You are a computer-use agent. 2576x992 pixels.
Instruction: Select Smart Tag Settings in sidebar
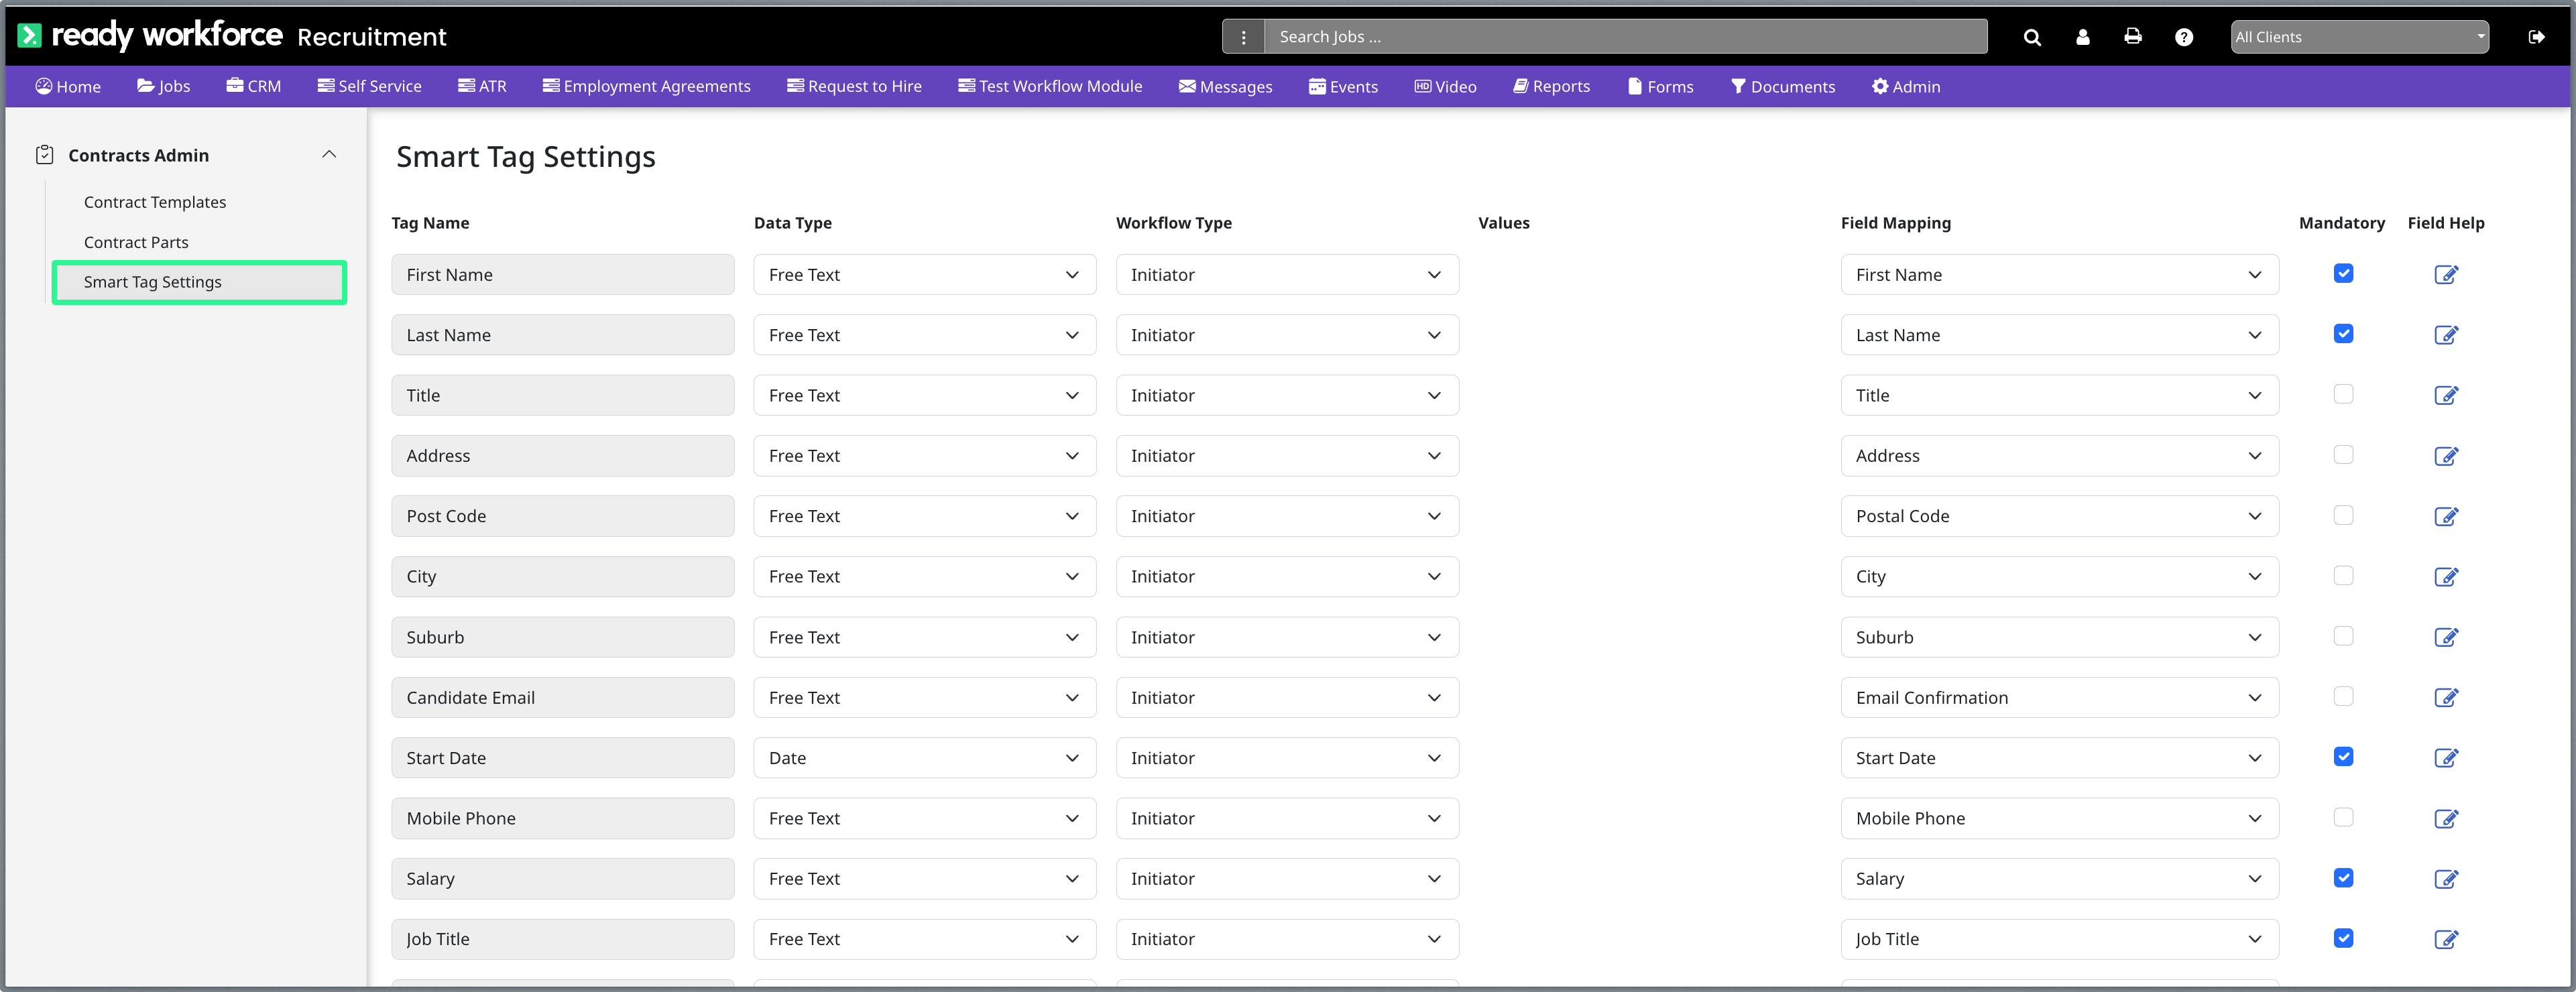click(x=199, y=282)
